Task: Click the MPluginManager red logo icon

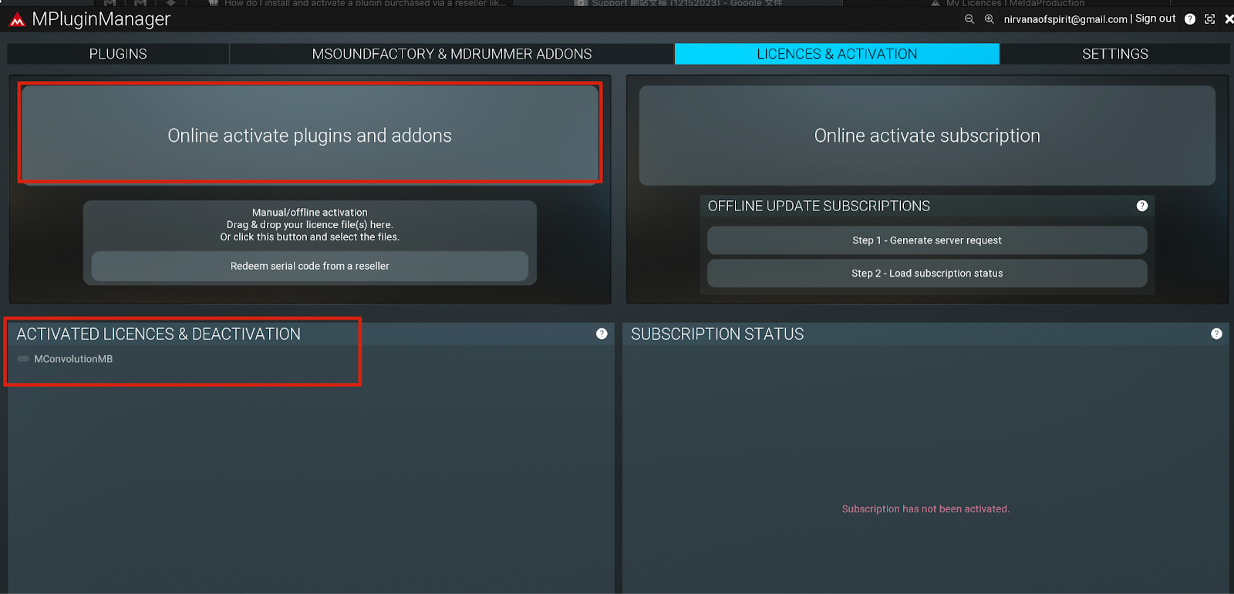Action: (x=17, y=19)
